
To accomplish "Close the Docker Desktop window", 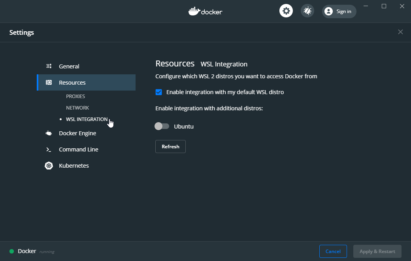I will tap(402, 6).
